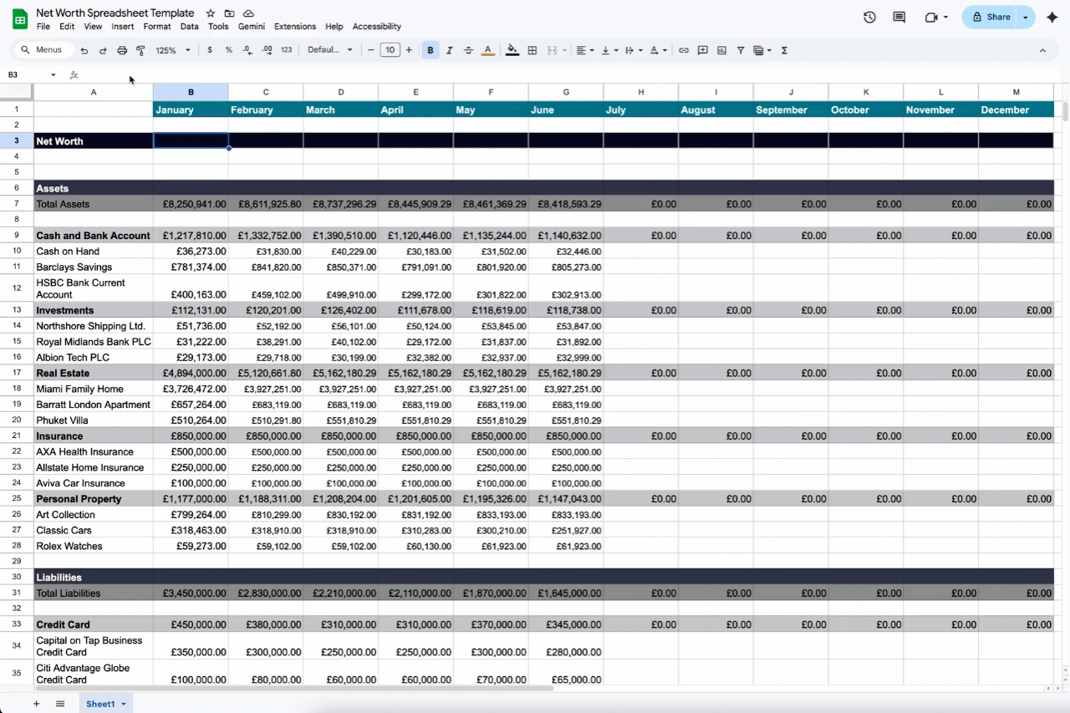Format selection as currency

pyautogui.click(x=210, y=50)
